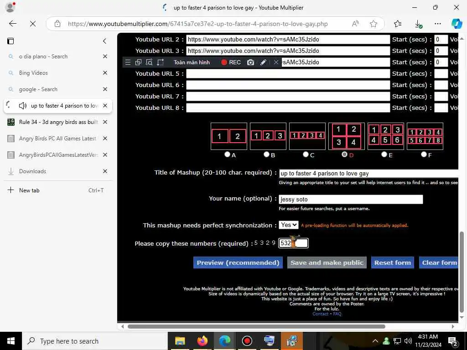Open the recorder toolbar hamburger menu
Viewport: 467px width, 350px height.
coord(128,62)
